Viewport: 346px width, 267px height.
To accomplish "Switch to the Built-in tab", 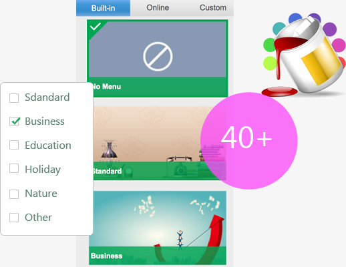I will [x=103, y=8].
